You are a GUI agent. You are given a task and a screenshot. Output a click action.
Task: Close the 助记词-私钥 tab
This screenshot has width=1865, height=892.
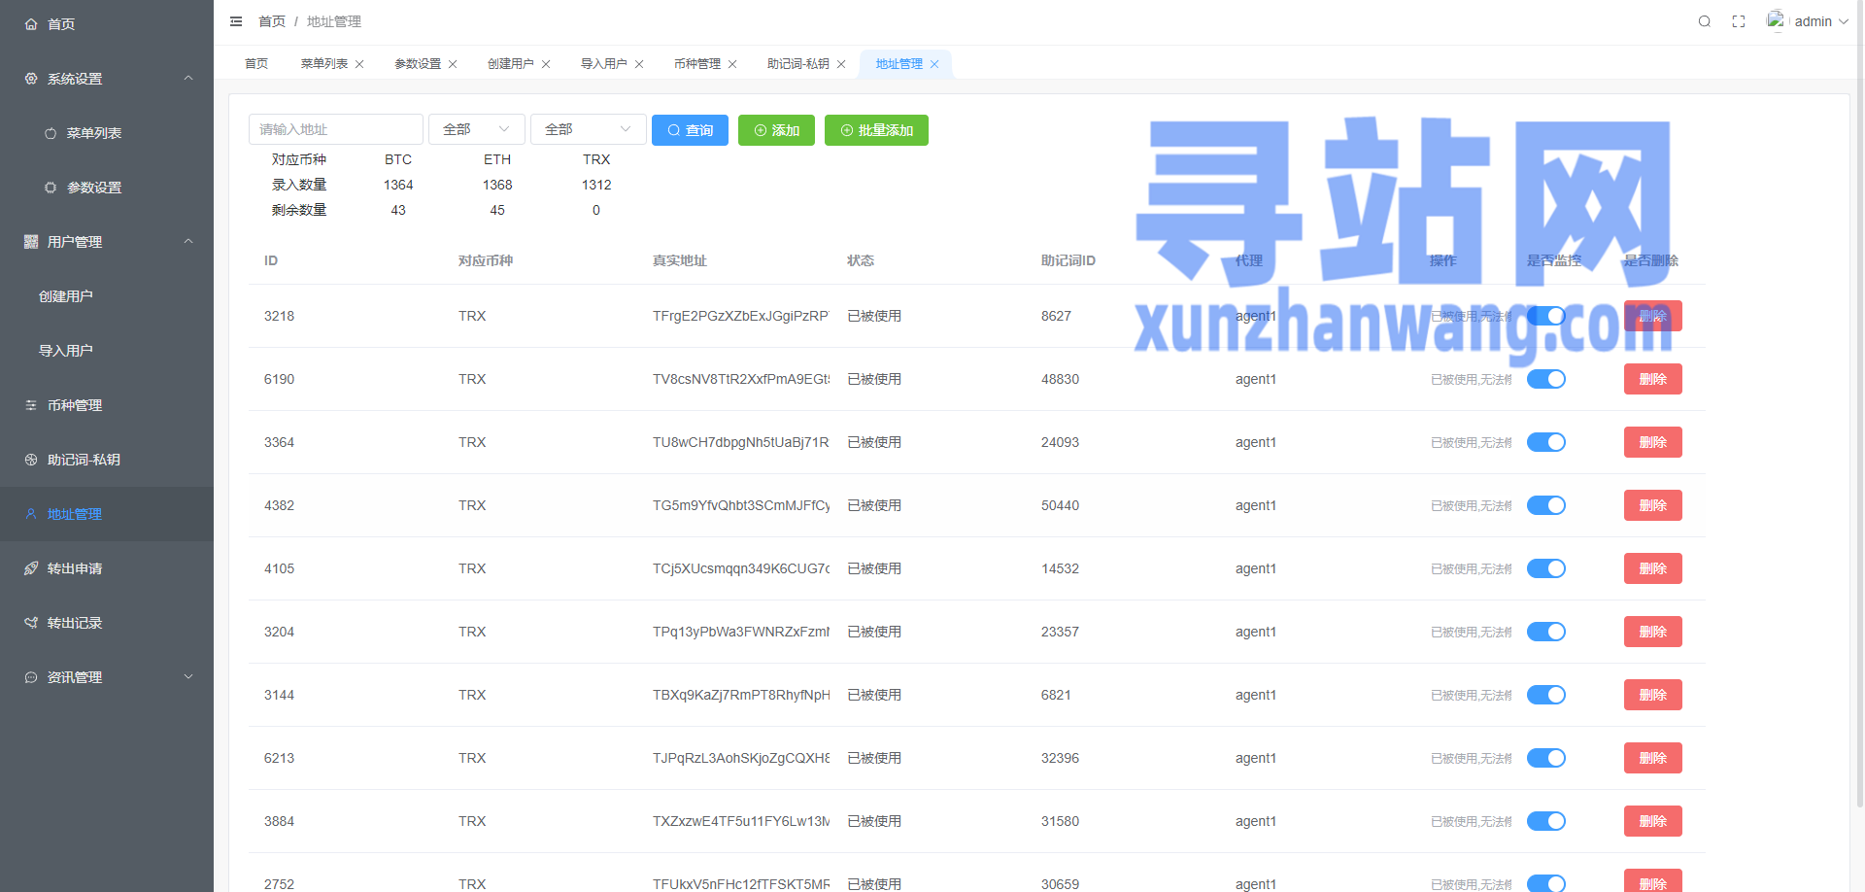841,64
